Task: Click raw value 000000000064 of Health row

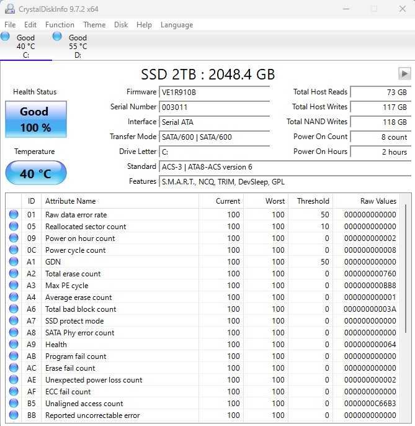Action: coord(370,344)
